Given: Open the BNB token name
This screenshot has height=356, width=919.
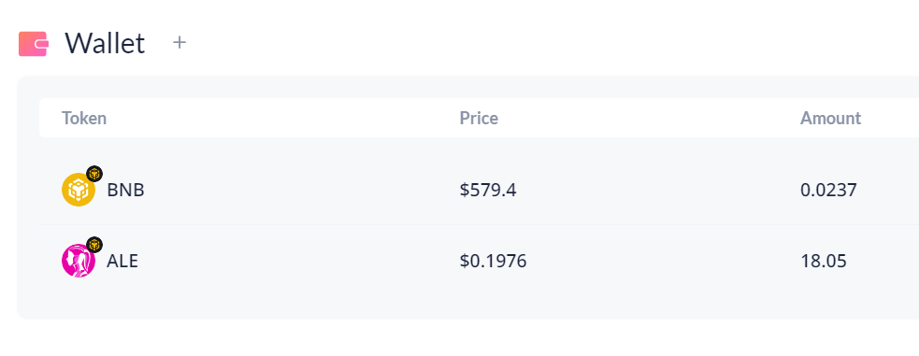Looking at the screenshot, I should 125,191.
